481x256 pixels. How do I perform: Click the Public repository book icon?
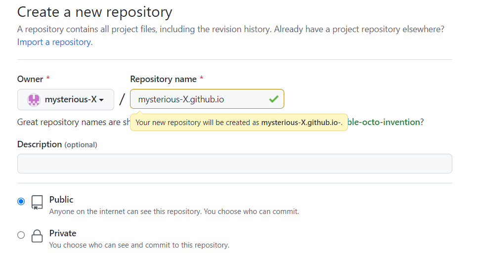37,202
